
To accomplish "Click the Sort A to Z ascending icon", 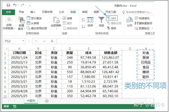I will tap(83, 20).
